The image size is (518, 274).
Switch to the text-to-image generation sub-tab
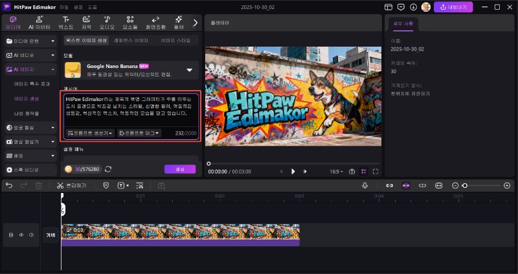(86, 40)
